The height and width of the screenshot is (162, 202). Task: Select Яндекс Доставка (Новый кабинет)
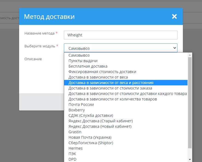[100, 126]
